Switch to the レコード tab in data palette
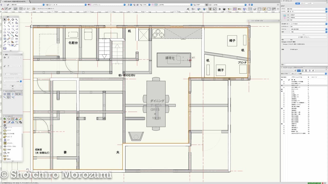Viewport: 328px width, 184px height. click(303, 3)
